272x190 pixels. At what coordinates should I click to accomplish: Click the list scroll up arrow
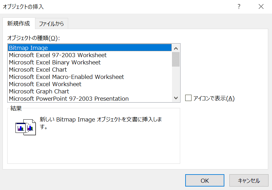[176, 48]
